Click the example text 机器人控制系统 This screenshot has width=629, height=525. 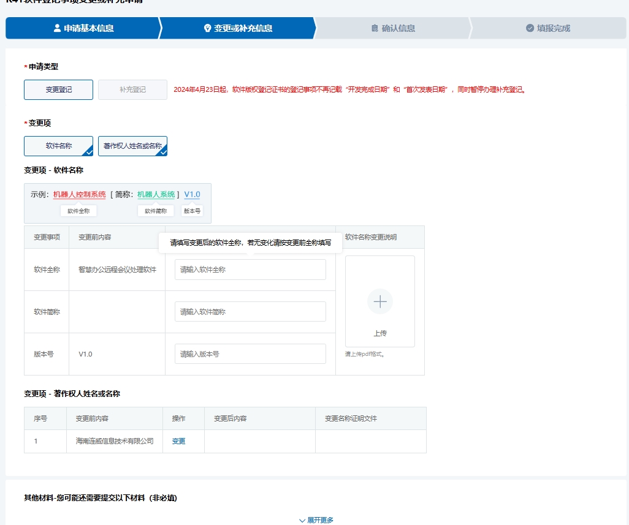point(79,195)
